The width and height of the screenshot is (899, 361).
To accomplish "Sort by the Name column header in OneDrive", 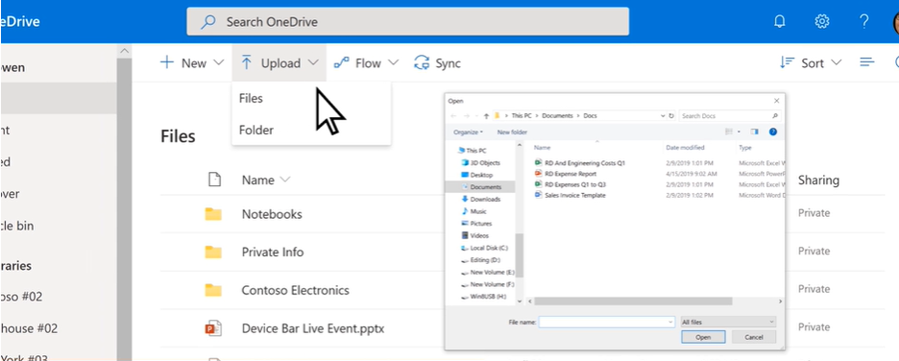I will pos(265,180).
